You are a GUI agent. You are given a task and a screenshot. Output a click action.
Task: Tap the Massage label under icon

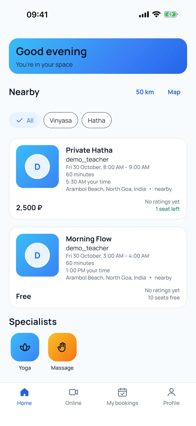coord(62,368)
